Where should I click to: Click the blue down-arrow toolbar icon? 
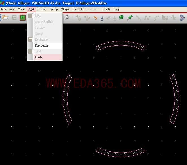point(102,18)
